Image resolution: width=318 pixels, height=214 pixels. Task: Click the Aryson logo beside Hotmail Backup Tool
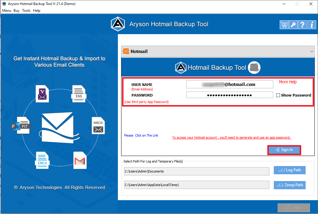click(181, 67)
